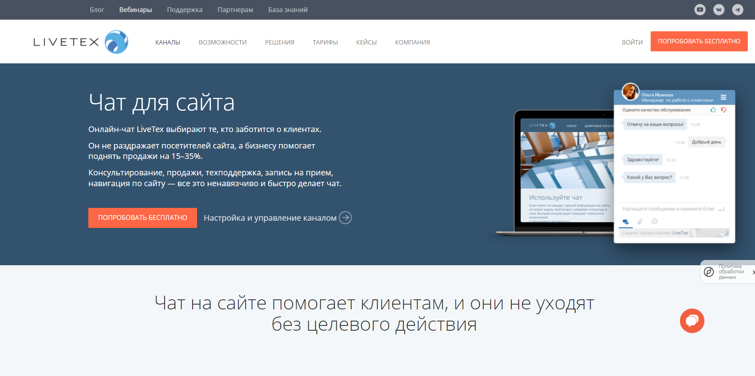
Task: Open the Telegram icon in the header
Action: tap(737, 9)
